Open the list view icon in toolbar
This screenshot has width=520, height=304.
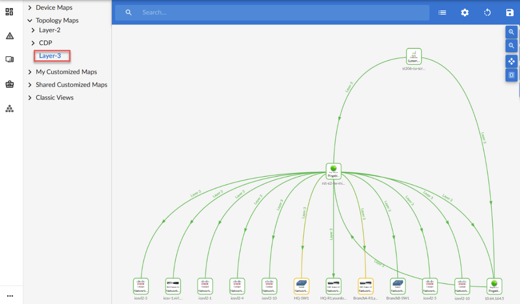pyautogui.click(x=442, y=13)
